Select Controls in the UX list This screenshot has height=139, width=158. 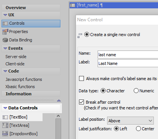click(x=31, y=24)
